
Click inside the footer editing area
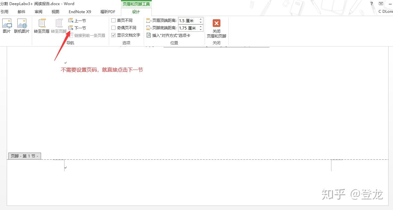(x=197, y=167)
